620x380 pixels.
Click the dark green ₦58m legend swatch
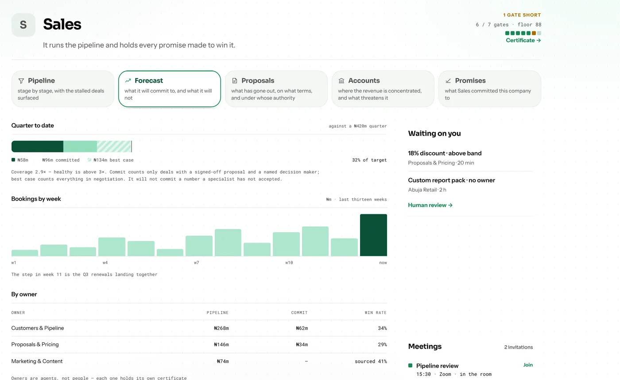pyautogui.click(x=13, y=160)
